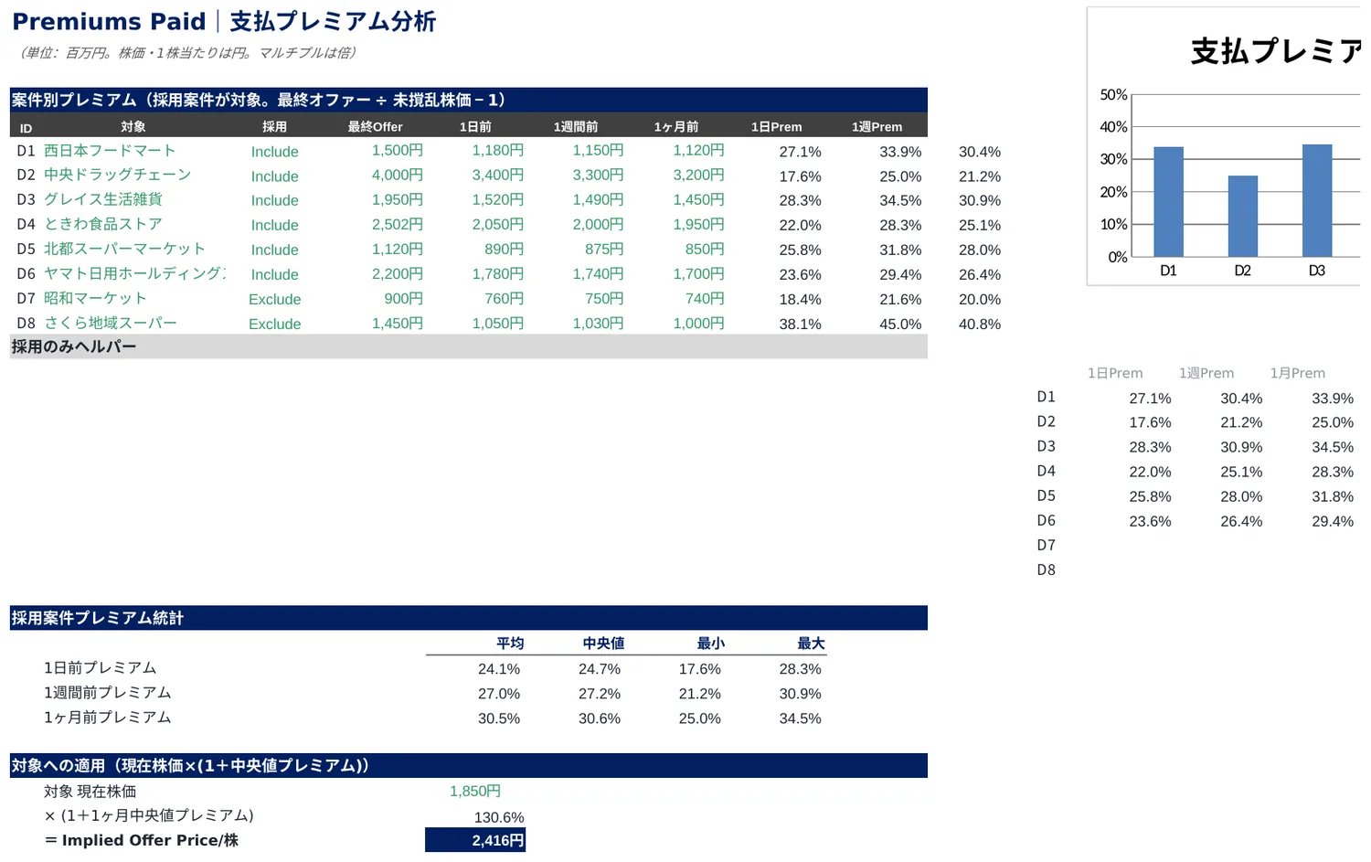This screenshot has height=862, width=1371.
Task: Click 1日Prem in the dark header row
Action: pyautogui.click(x=777, y=127)
